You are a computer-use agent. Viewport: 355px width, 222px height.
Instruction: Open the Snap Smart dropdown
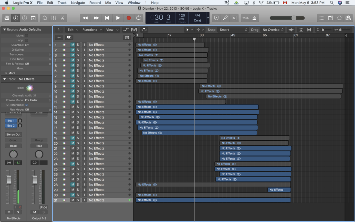tap(233, 30)
